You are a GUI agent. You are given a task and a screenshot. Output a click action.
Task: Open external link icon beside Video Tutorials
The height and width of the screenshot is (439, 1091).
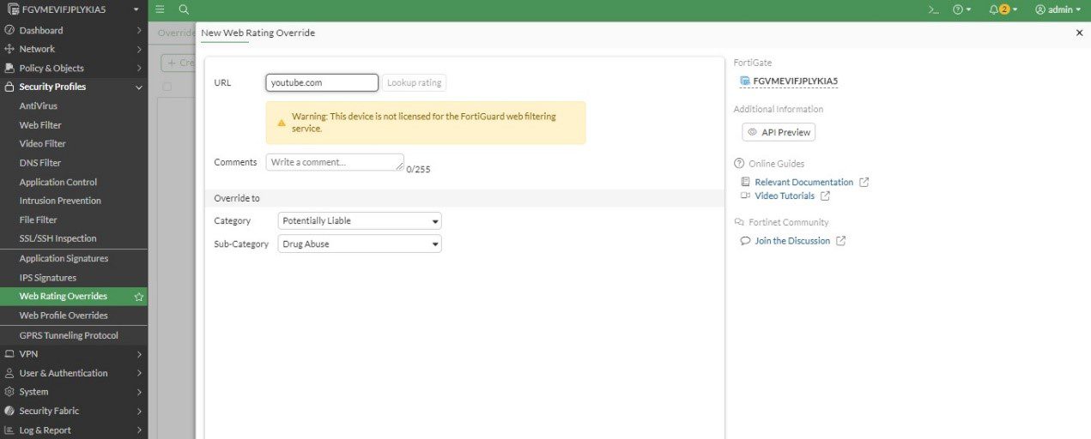[825, 195]
